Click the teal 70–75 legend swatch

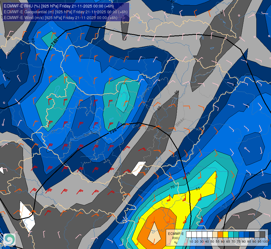click(236, 235)
